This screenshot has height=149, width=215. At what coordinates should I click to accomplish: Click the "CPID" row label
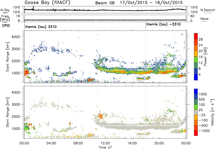tap(6, 26)
